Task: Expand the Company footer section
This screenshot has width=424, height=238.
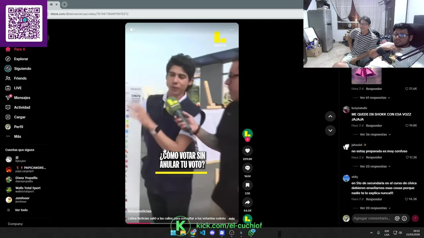Action: [x=15, y=224]
